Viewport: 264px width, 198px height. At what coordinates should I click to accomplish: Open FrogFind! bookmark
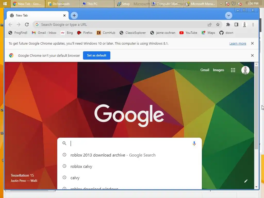click(18, 33)
